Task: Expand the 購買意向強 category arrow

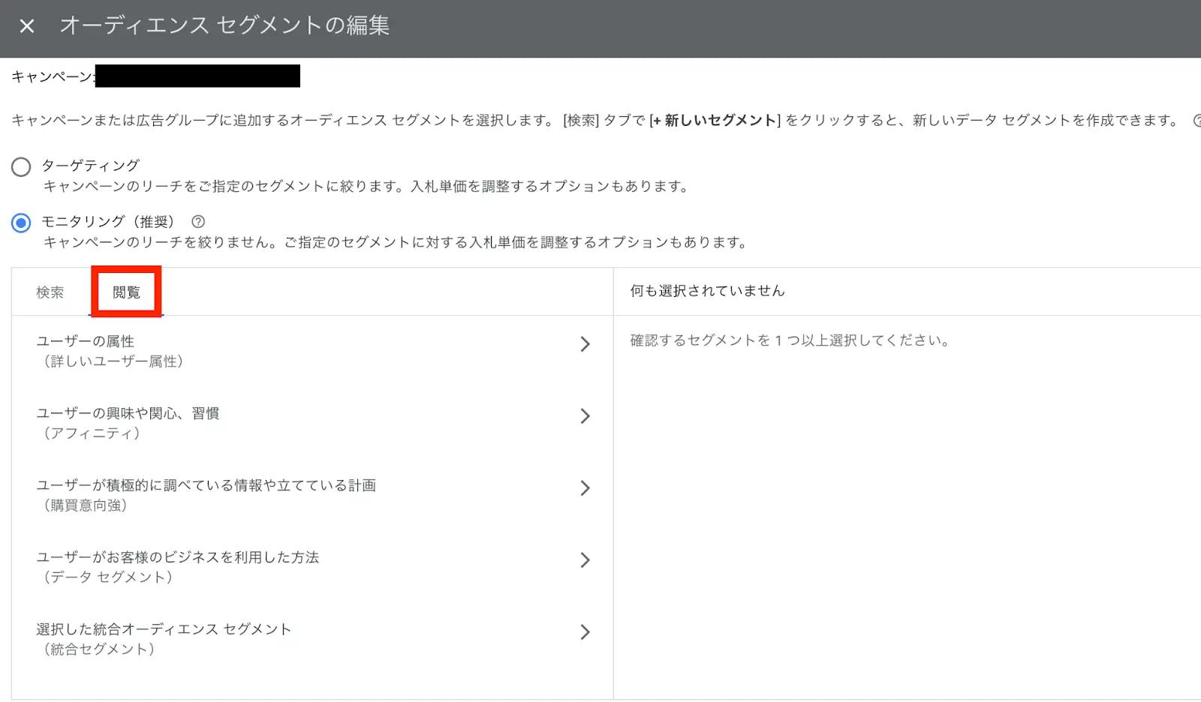Action: 586,488
